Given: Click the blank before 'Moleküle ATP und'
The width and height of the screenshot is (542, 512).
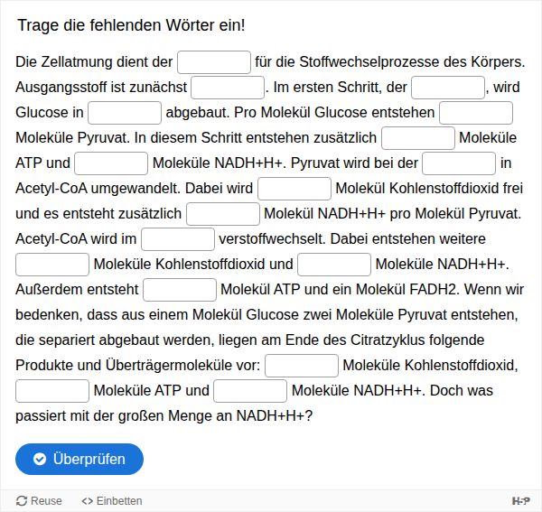Looking at the screenshot, I should [52, 391].
